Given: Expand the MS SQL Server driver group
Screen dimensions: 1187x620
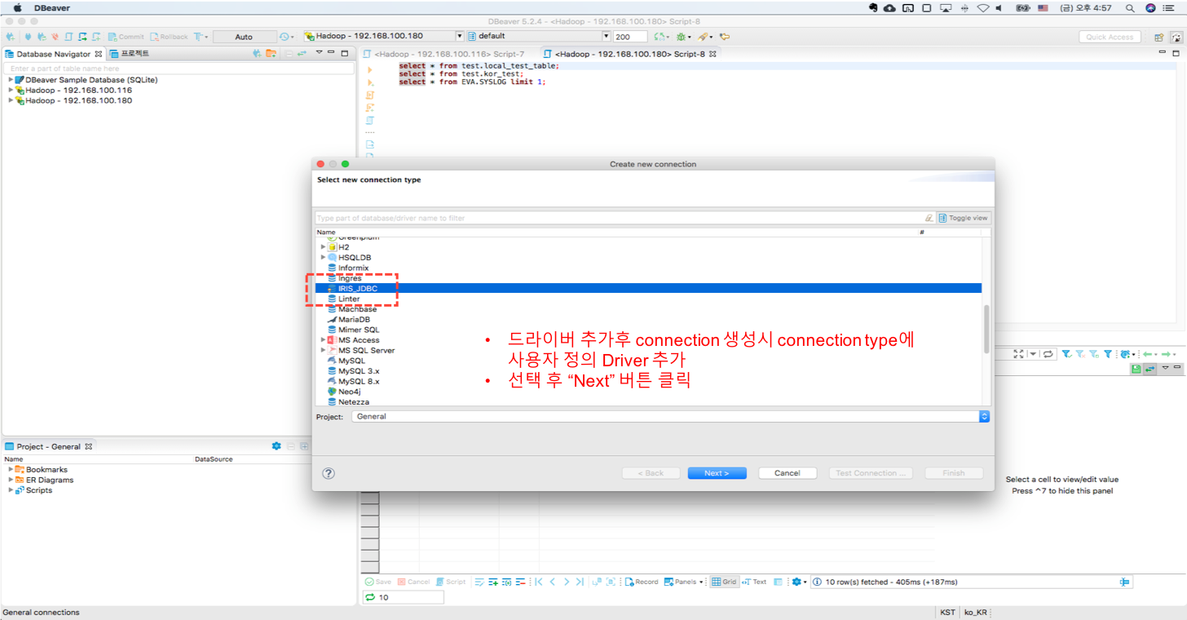Looking at the screenshot, I should coord(323,350).
